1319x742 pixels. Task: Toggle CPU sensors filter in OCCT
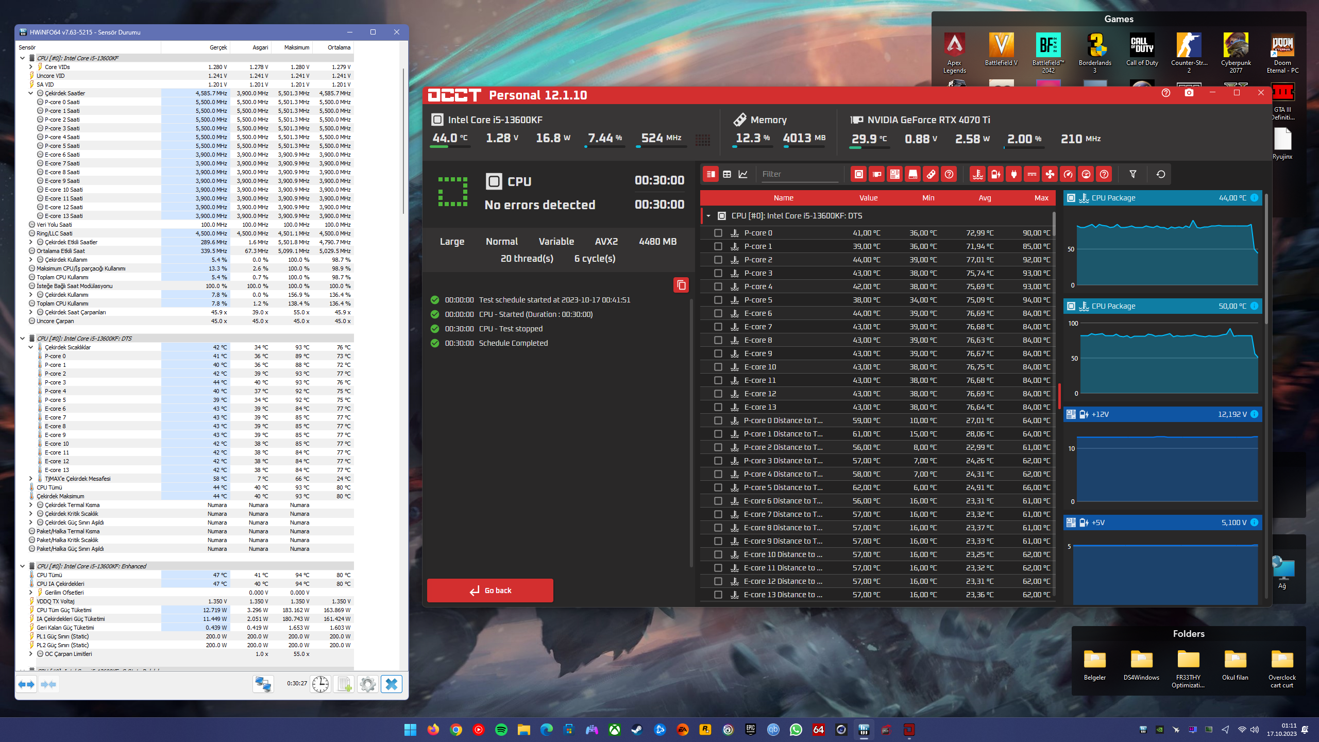pos(859,174)
